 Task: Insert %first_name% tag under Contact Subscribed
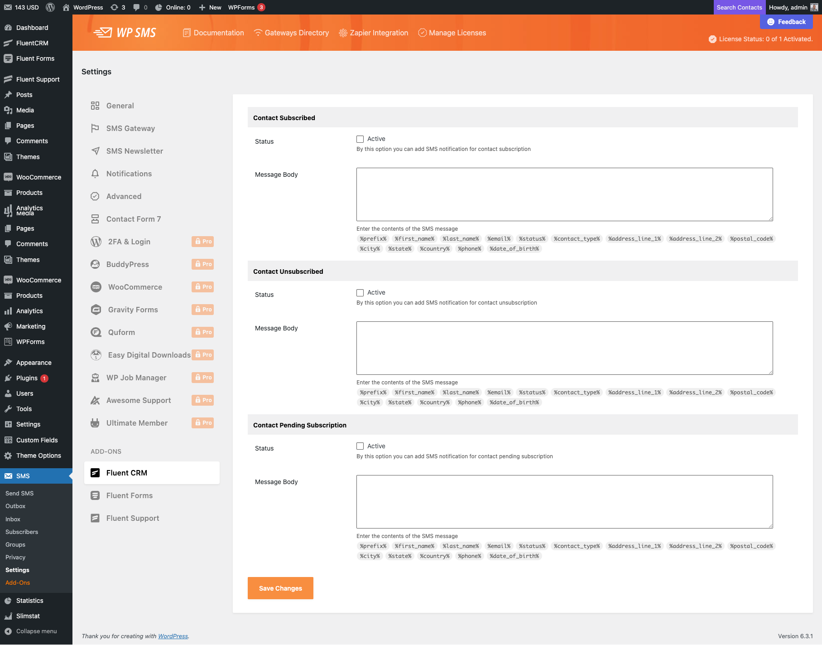click(x=414, y=239)
